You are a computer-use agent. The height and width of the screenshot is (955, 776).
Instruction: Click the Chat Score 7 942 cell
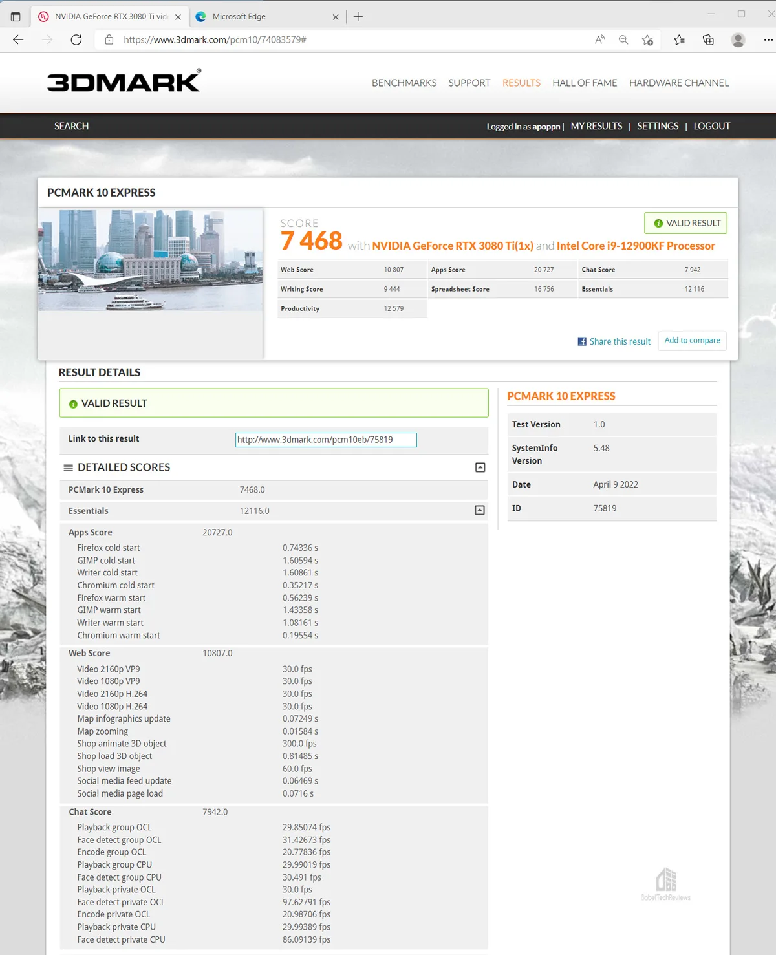point(653,270)
